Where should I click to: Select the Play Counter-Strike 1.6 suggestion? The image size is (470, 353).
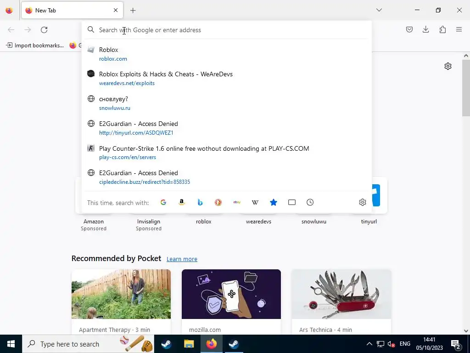(x=227, y=153)
